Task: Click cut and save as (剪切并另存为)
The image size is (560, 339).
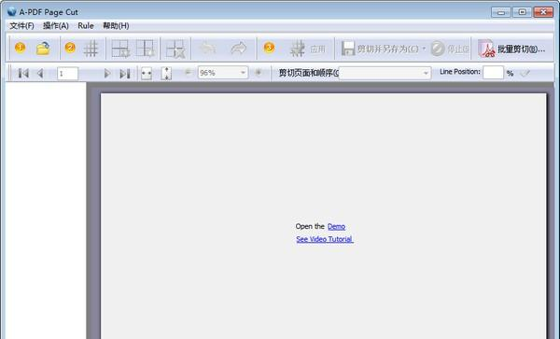Action: 380,49
